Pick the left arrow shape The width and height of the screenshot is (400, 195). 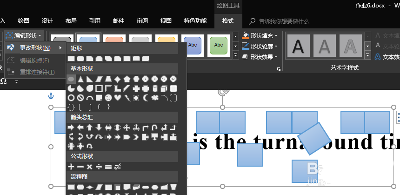click(80, 128)
